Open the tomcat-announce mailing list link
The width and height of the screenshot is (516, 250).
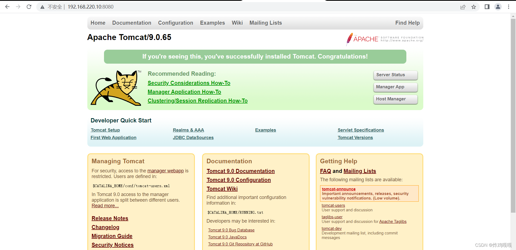339,189
